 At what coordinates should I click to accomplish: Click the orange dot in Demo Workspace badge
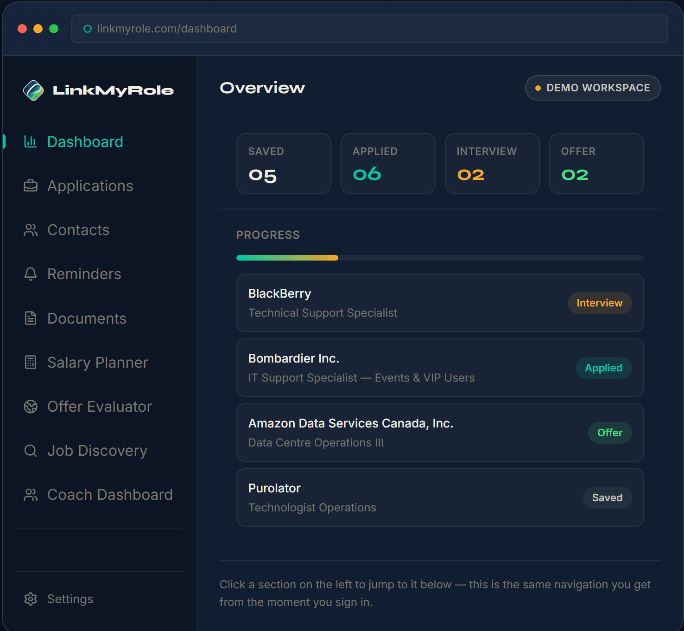click(x=538, y=88)
